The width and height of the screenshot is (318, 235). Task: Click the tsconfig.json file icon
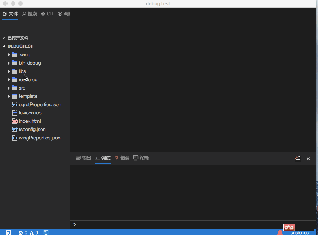point(15,129)
